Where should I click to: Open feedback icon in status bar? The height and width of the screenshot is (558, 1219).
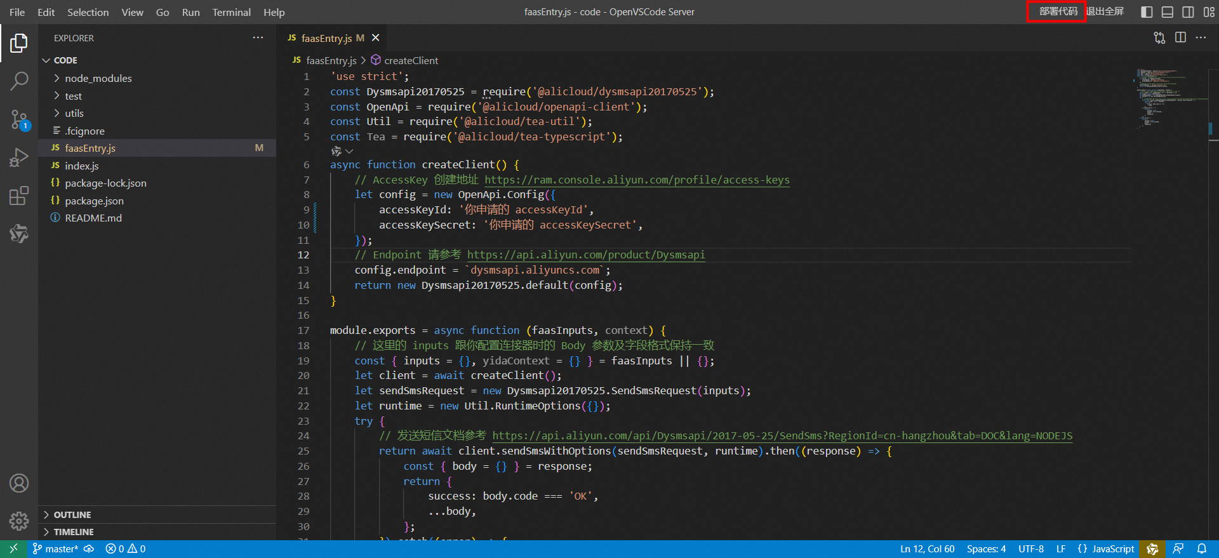pyautogui.click(x=1178, y=549)
